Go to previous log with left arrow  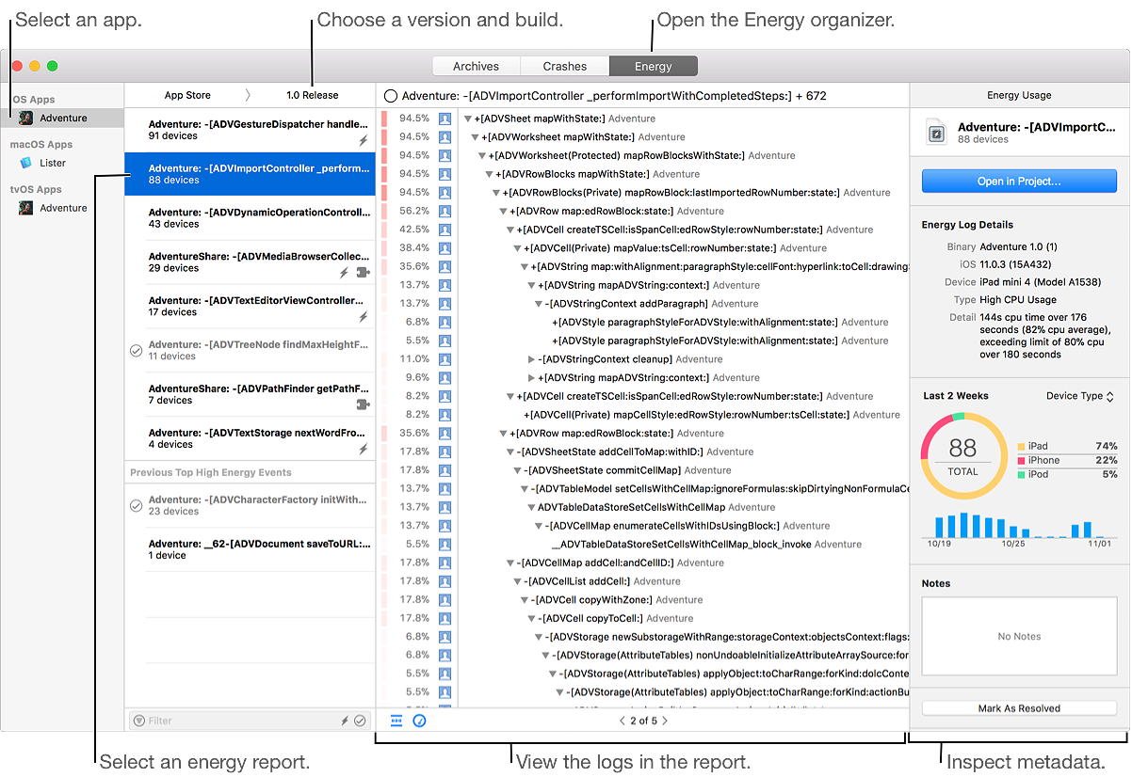[622, 721]
